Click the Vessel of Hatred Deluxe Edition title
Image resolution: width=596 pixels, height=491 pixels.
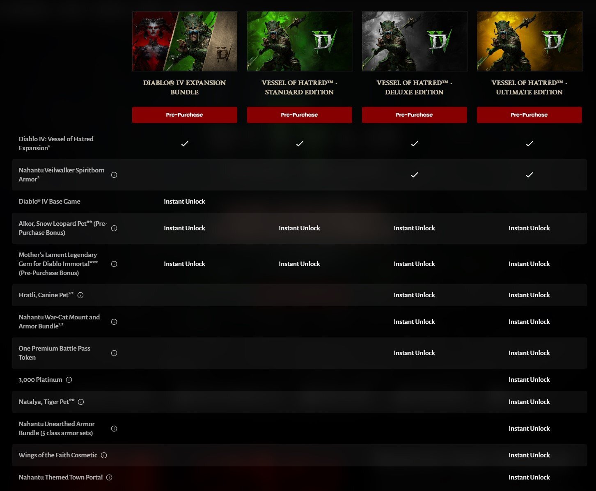tap(415, 87)
